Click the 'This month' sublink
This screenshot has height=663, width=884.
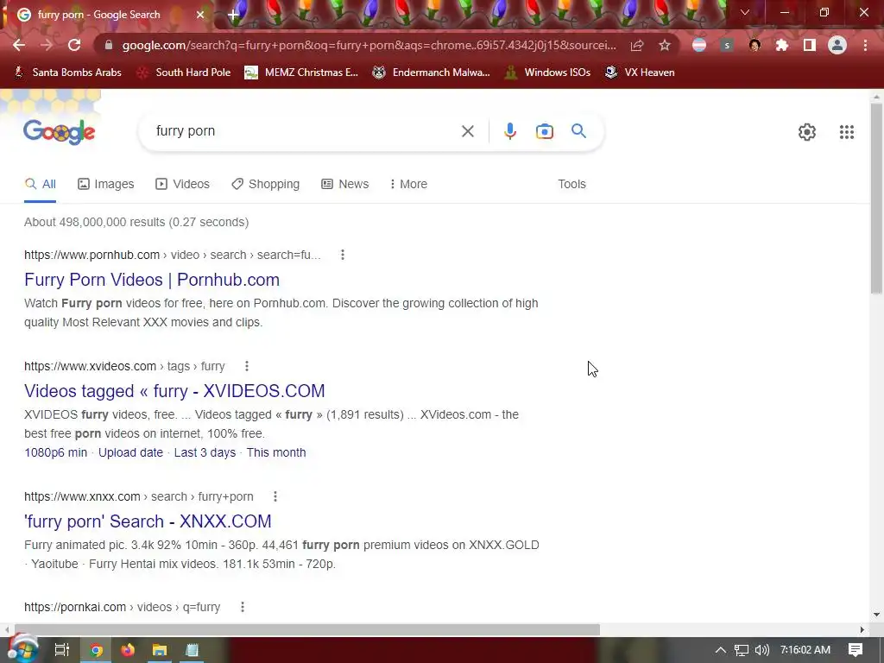(x=276, y=452)
